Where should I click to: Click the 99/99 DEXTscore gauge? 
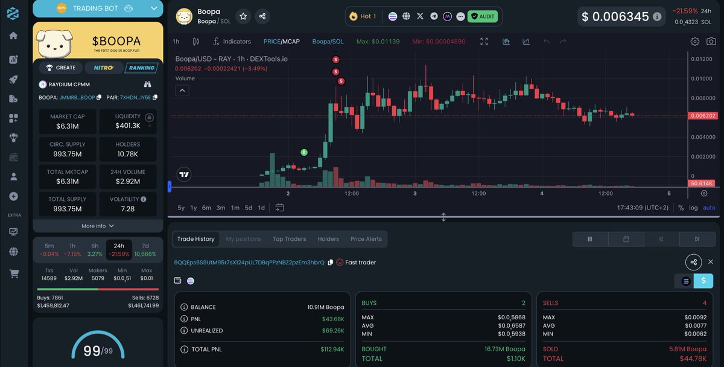pyautogui.click(x=98, y=345)
